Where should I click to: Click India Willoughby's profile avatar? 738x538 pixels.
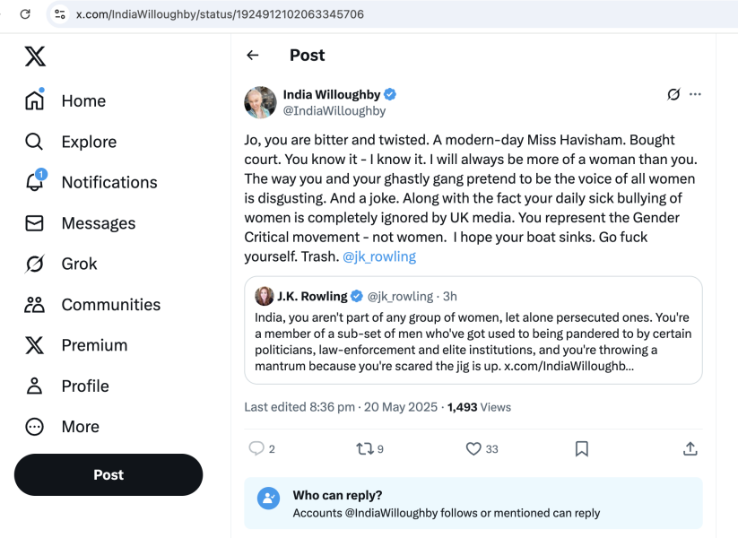(x=260, y=102)
